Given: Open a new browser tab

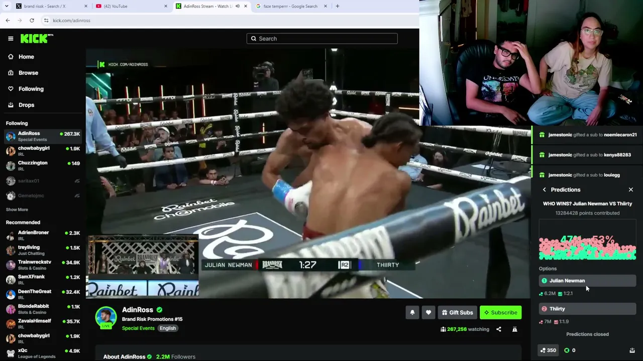Looking at the screenshot, I should (x=338, y=6).
